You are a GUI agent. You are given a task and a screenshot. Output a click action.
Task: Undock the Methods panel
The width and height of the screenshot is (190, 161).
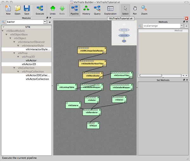(184, 22)
